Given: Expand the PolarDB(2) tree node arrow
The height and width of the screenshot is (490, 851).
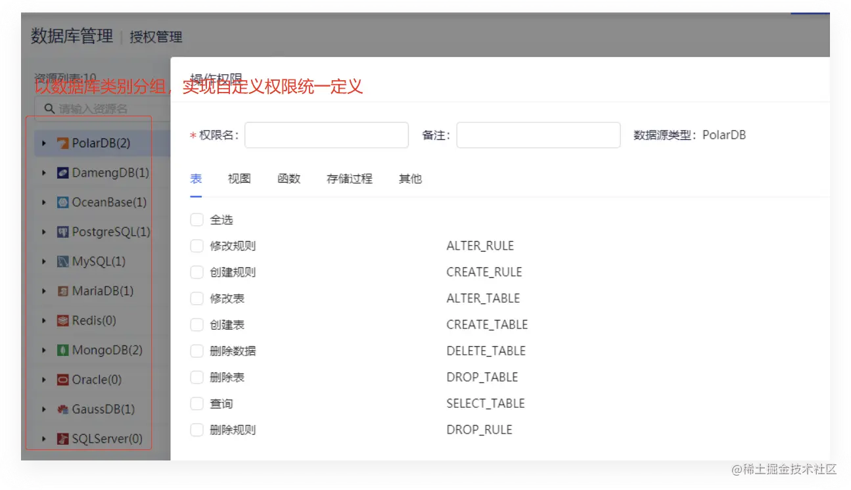Looking at the screenshot, I should (44, 143).
